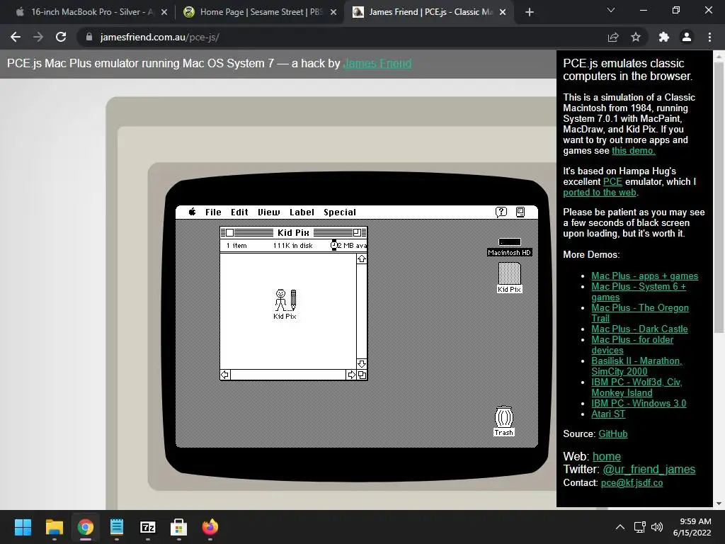Open Mac Plus - Dark Castle demo
725x544 pixels.
[639, 329]
